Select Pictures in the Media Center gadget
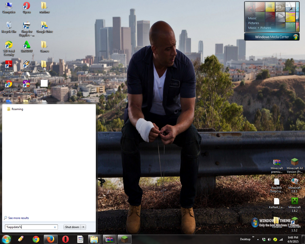The image size is (305, 244). pos(253,23)
